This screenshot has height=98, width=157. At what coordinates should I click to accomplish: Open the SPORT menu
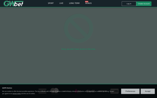(51, 3)
